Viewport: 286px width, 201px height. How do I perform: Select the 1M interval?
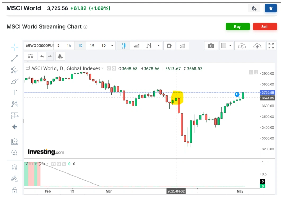click(x=92, y=45)
